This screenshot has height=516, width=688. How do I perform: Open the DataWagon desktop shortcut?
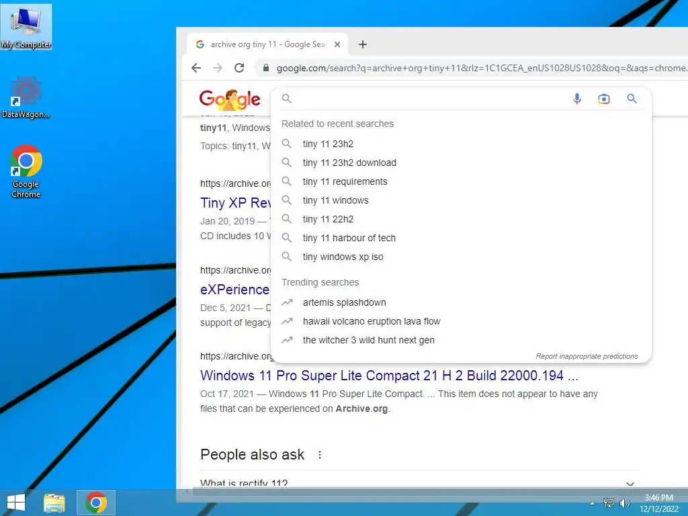pos(26,97)
